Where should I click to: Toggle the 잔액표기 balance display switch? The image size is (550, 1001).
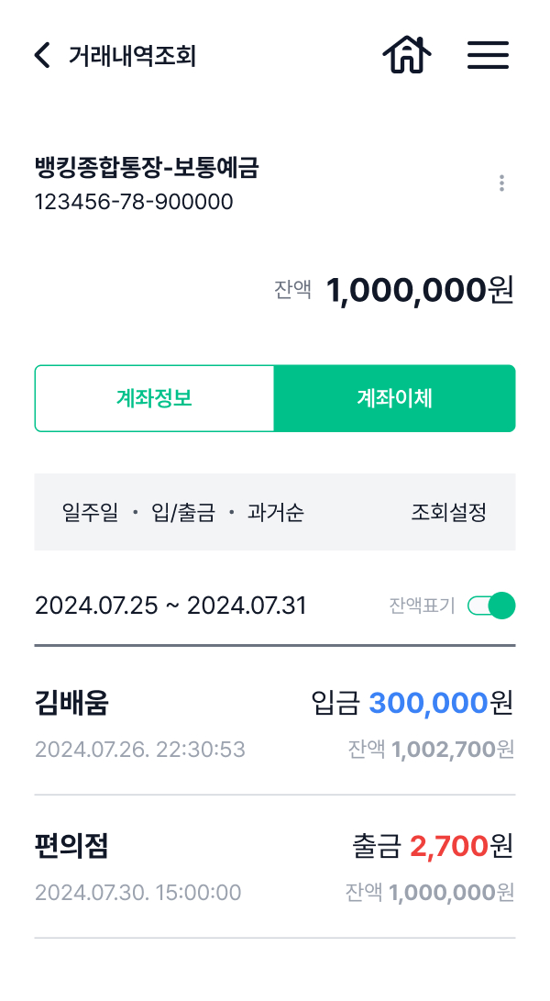coord(491,606)
